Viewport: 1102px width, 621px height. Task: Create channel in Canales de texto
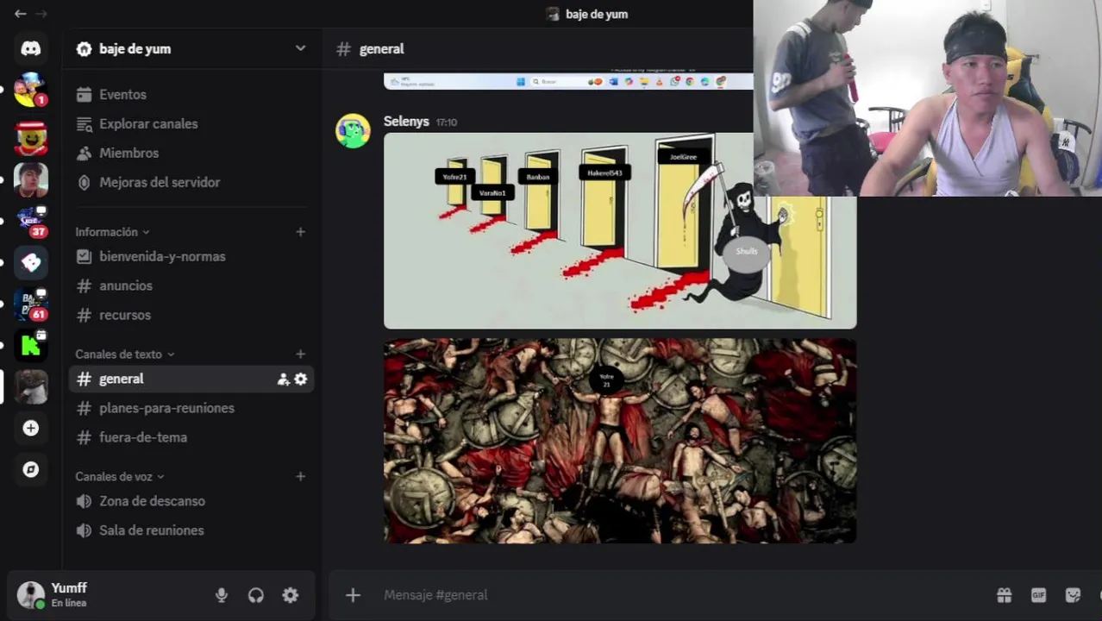(x=300, y=354)
